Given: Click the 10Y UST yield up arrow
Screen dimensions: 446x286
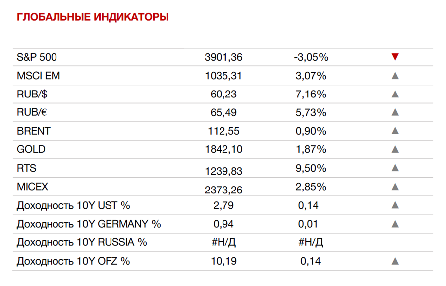Looking at the screenshot, I should click(x=395, y=205).
